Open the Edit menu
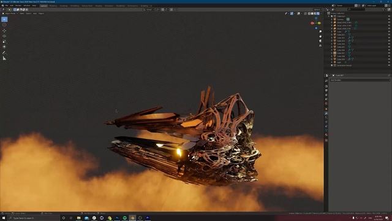This screenshot has height=221, width=392. click(12, 6)
